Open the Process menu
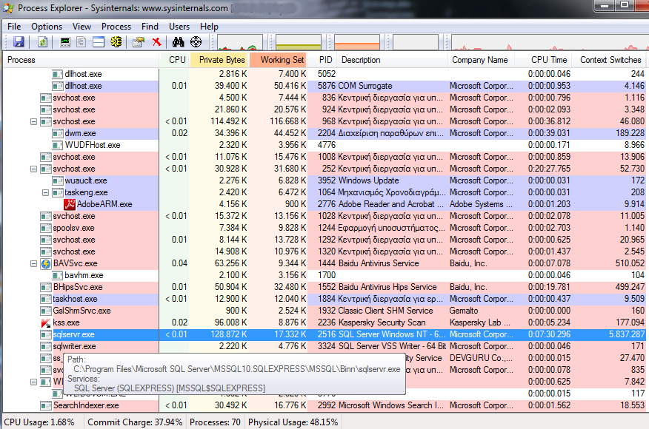 pos(116,27)
